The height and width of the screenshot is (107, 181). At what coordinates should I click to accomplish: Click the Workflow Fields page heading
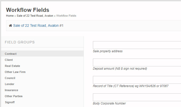click(28, 10)
